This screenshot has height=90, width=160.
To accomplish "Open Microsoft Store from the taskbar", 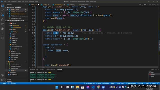I will tap(83, 87).
